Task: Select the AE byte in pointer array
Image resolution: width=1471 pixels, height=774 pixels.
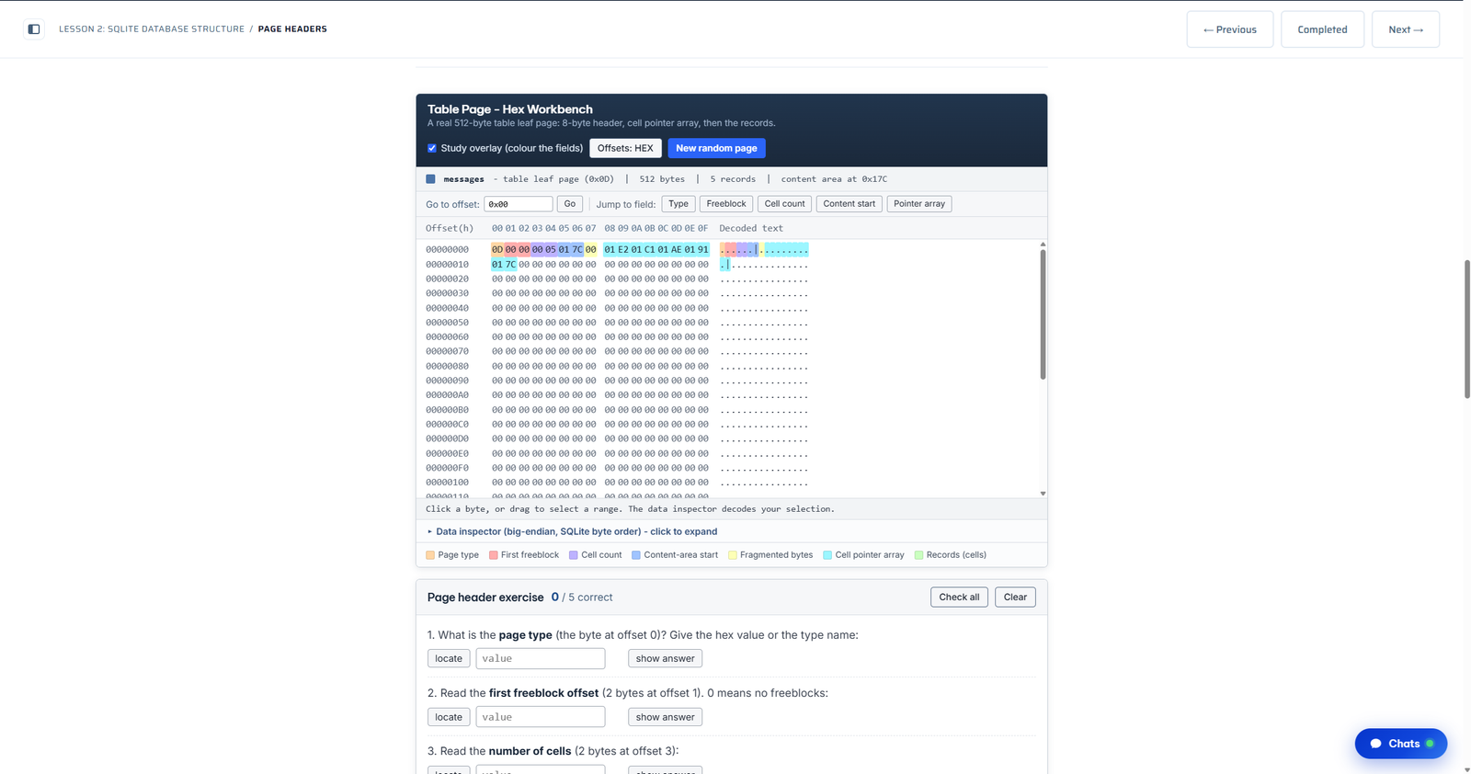Action: 677,250
